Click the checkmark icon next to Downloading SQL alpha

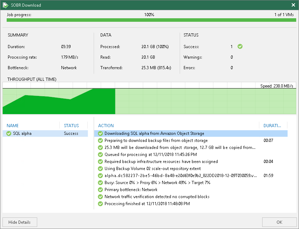[100, 133]
